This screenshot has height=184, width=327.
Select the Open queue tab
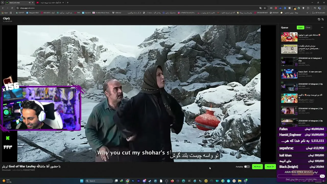pyautogui.click(x=300, y=28)
